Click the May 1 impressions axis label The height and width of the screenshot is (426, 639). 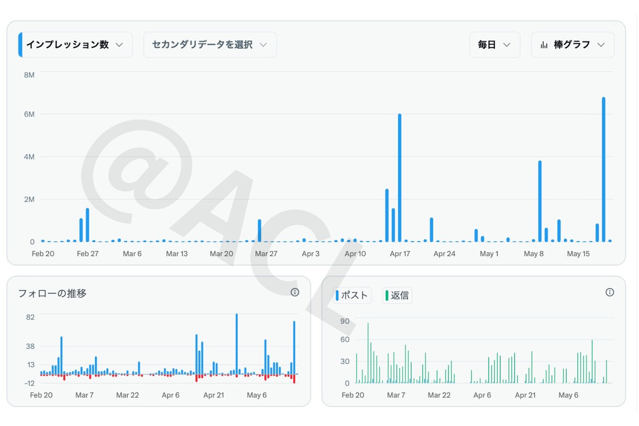tap(489, 254)
